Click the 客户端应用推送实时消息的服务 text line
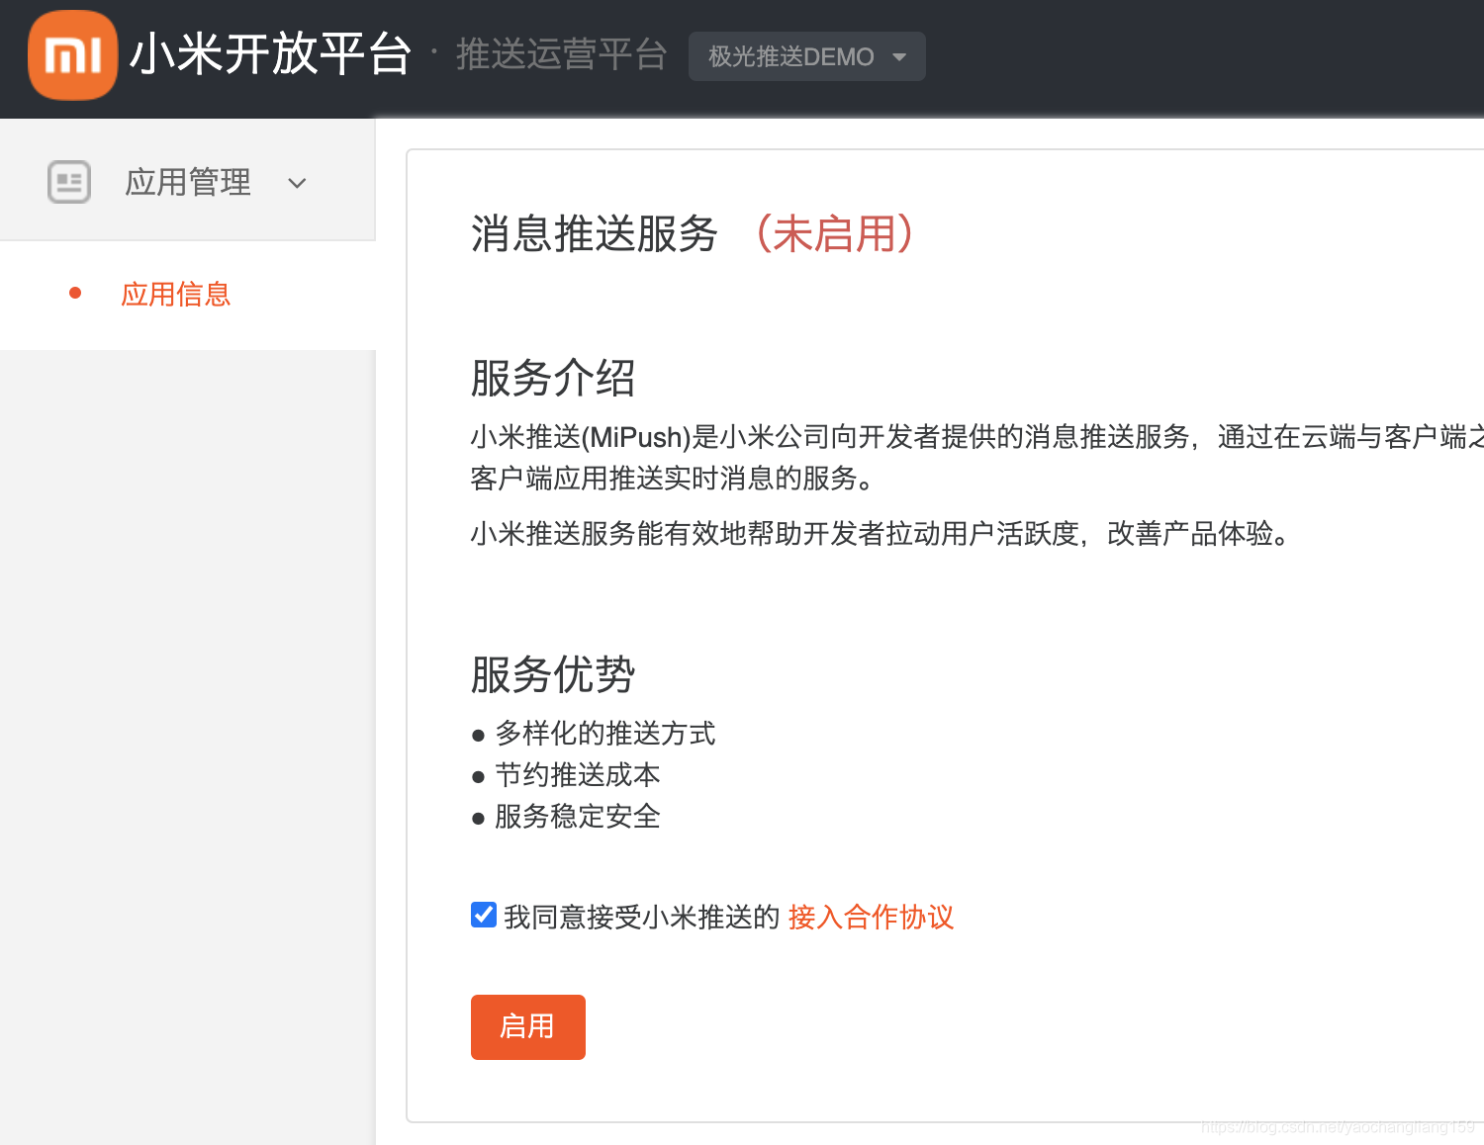This screenshot has width=1484, height=1145. click(674, 479)
